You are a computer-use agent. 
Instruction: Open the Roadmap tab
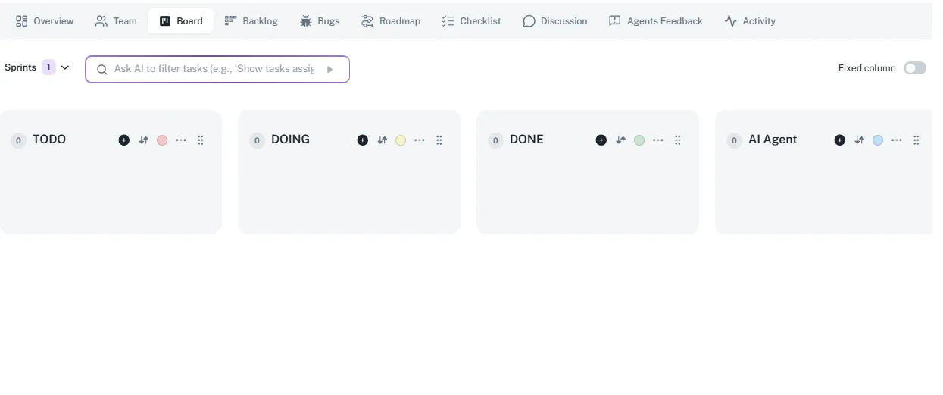tap(391, 21)
